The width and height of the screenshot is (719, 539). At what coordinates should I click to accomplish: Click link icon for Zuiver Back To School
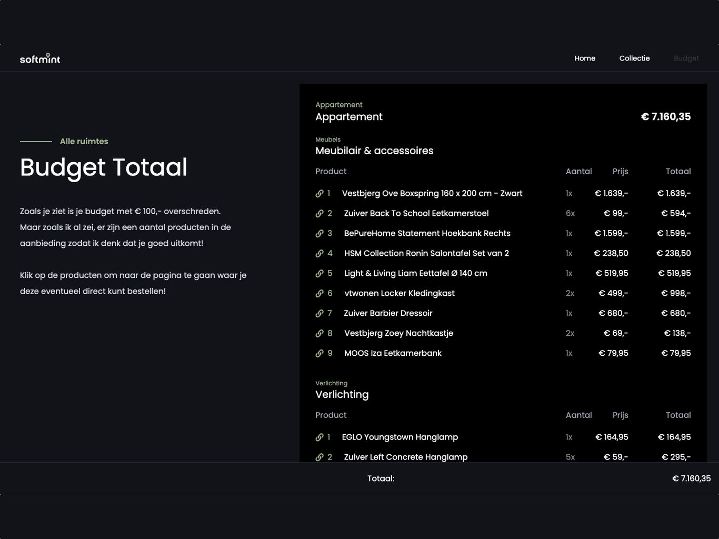[x=319, y=214]
